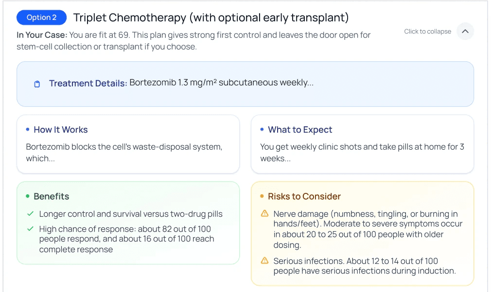Click the Triplet Chemotherapy title
Viewport: 491px width, 292px height.
[211, 18]
